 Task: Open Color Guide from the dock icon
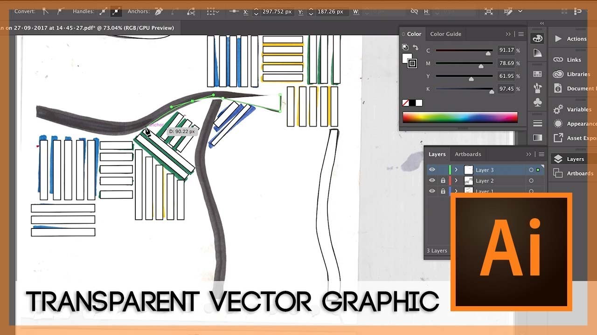(537, 53)
